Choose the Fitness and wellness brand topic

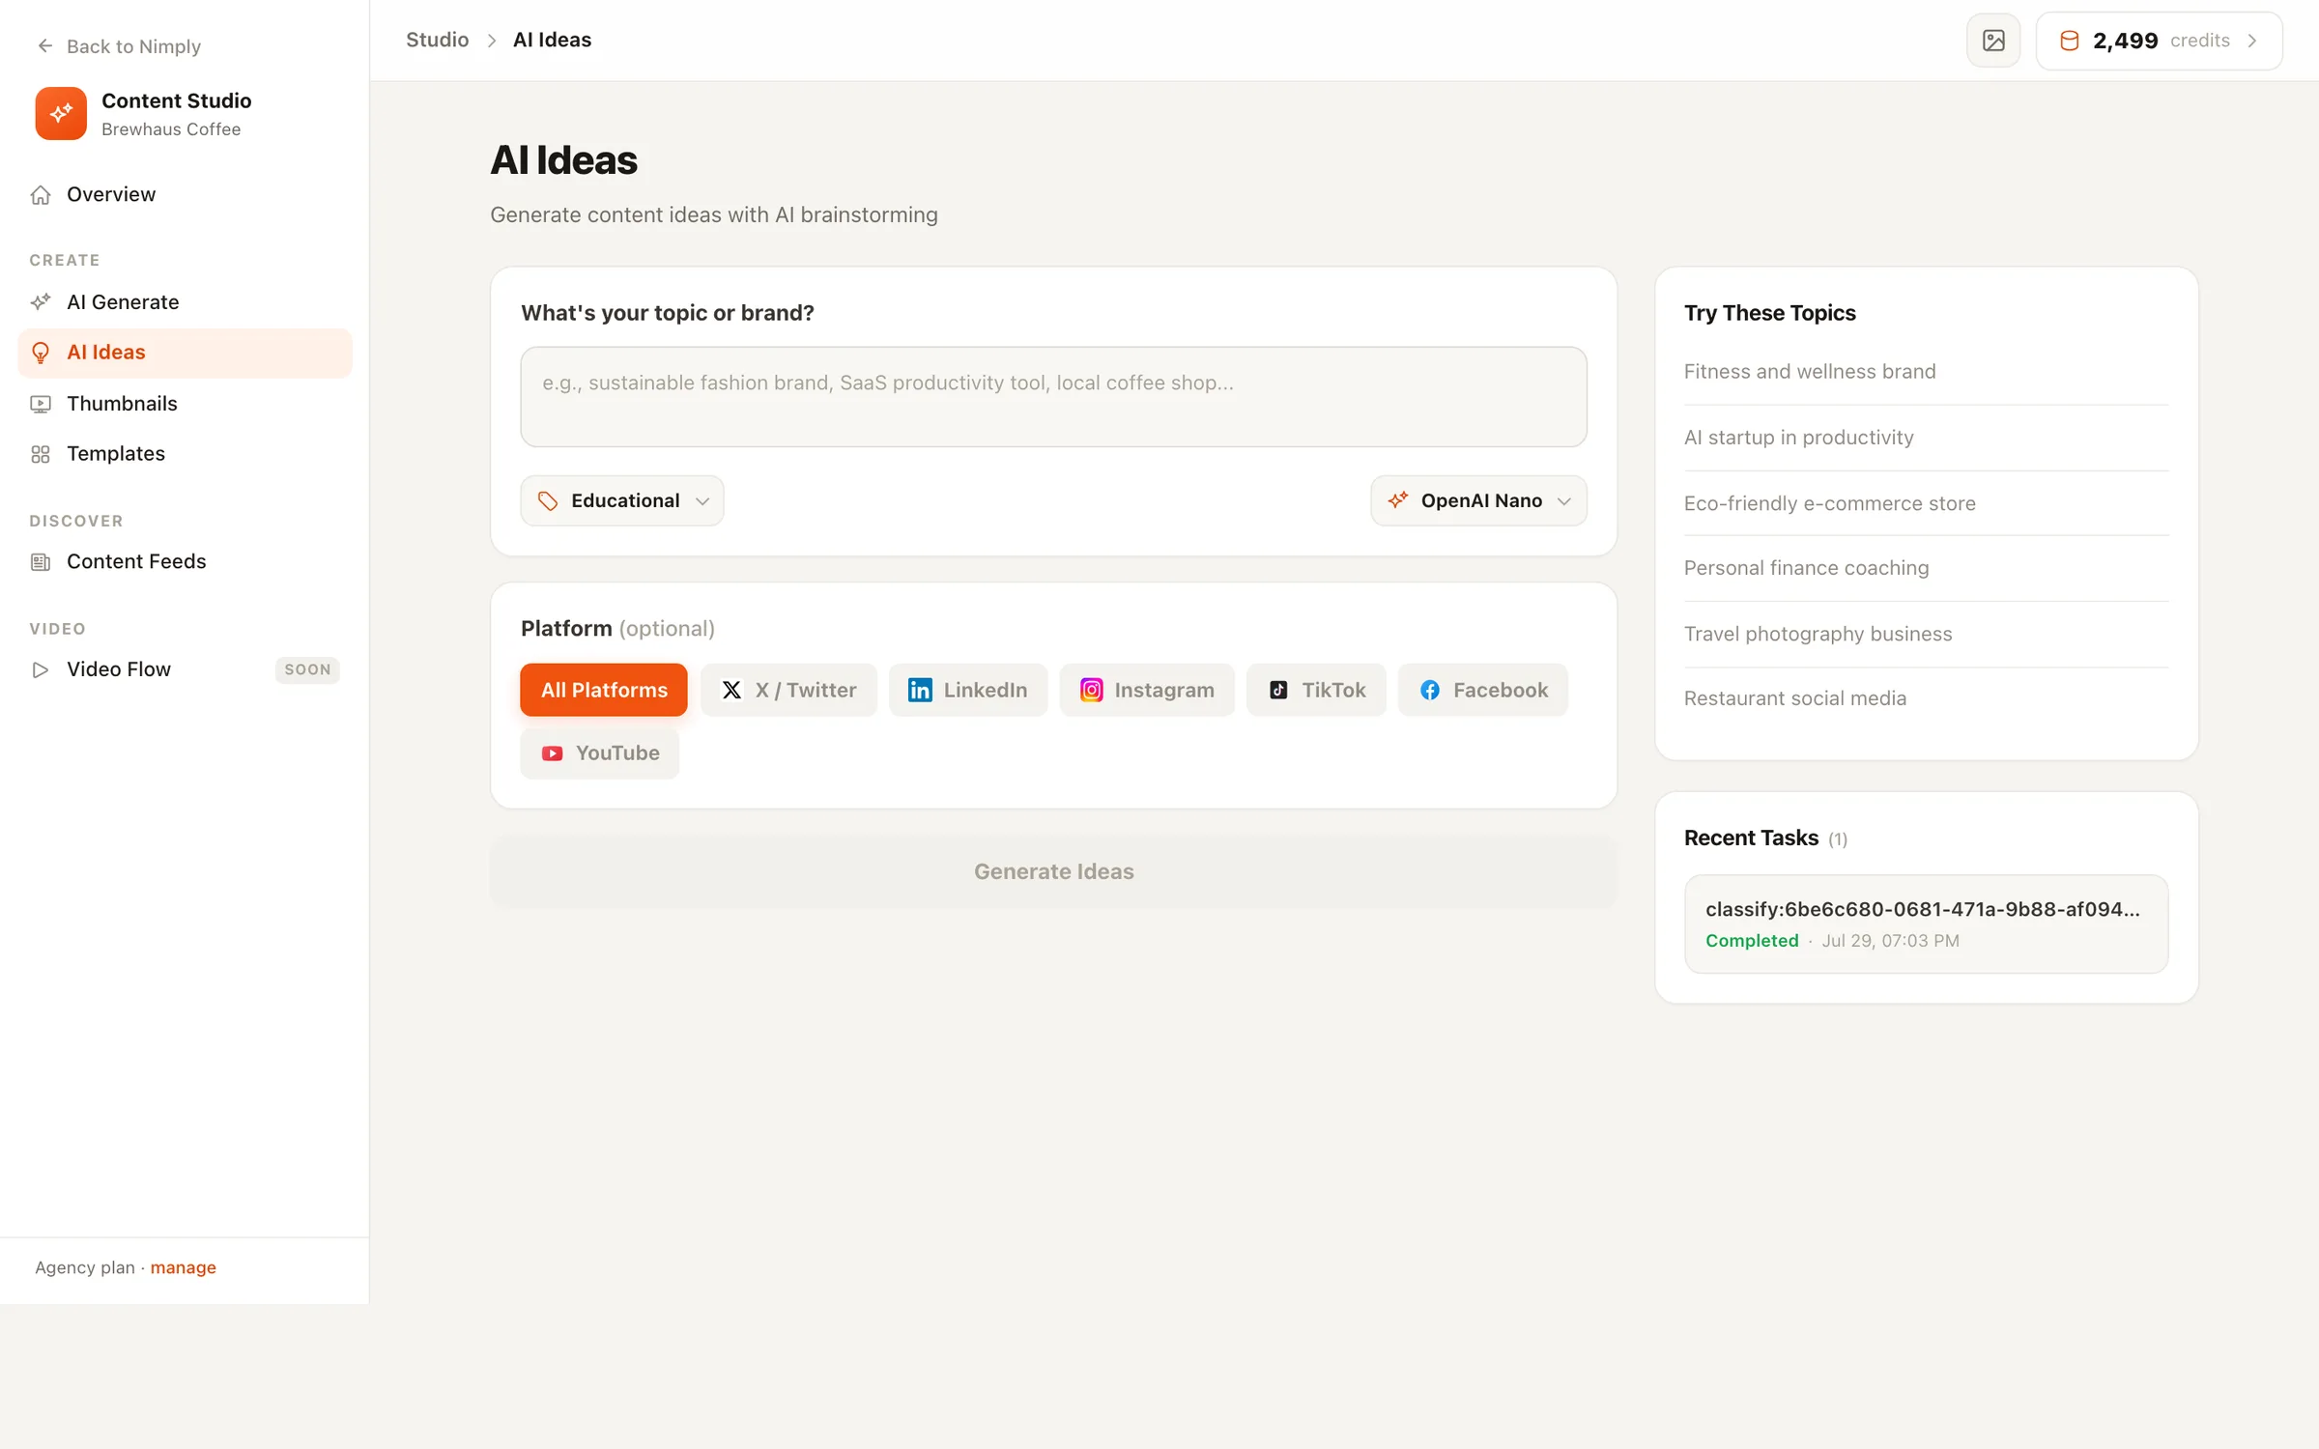[1809, 372]
